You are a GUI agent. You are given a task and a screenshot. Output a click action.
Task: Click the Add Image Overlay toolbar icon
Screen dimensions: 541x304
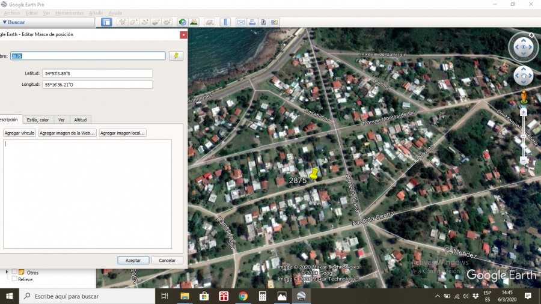pos(156,22)
